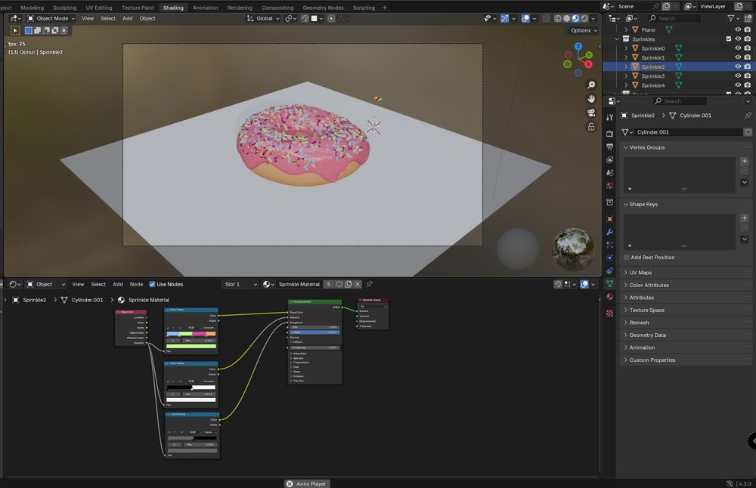
Task: Open the Texture properties checker icon
Action: 609,313
